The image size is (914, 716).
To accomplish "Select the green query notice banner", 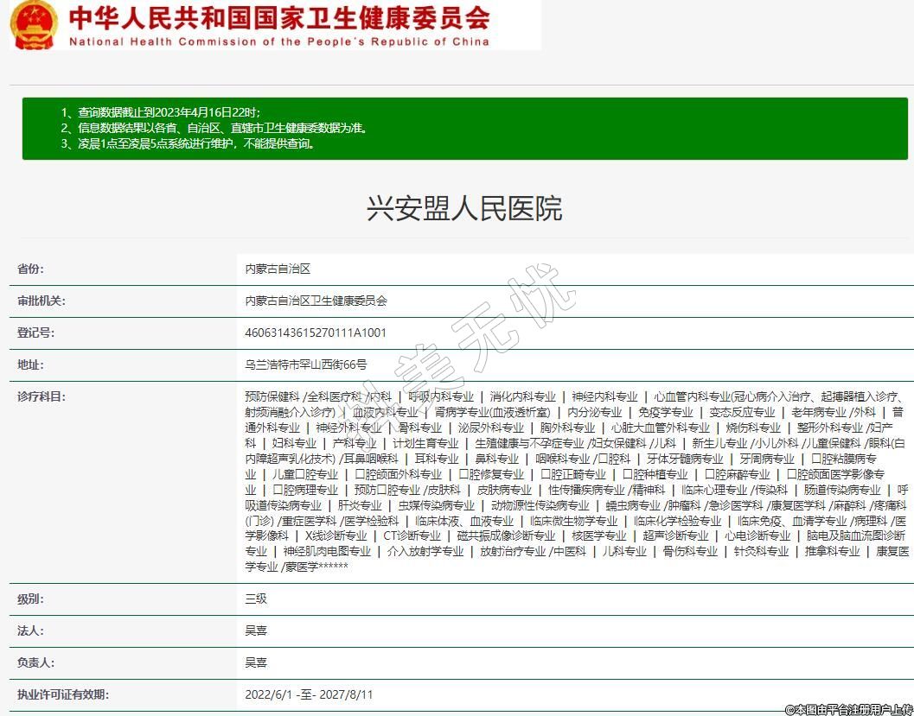I will 464,129.
